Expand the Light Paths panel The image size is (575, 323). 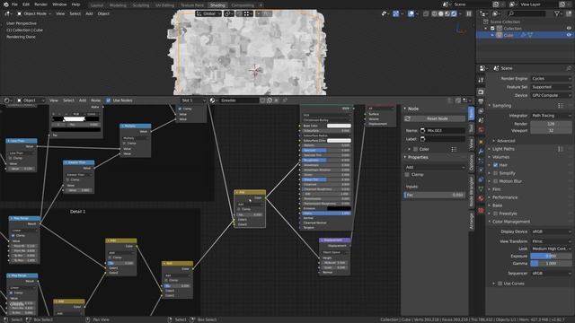(x=503, y=149)
